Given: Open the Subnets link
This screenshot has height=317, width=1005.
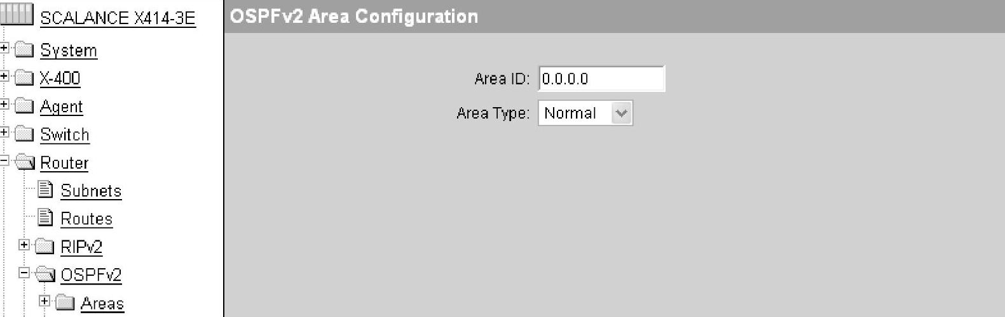Looking at the screenshot, I should click(91, 191).
